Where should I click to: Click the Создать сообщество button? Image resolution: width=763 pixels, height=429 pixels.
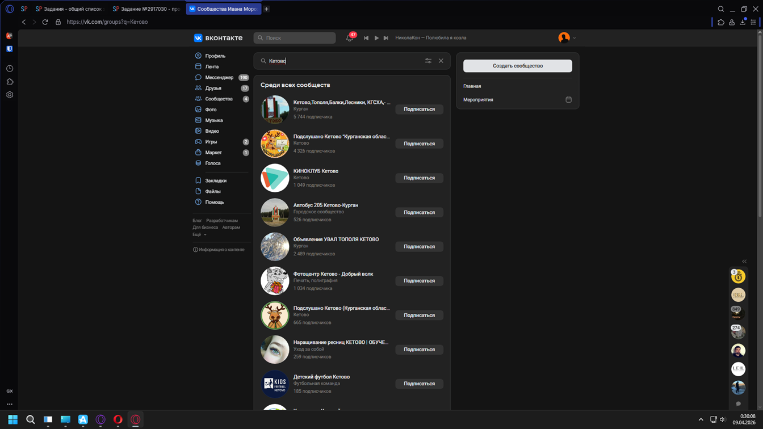tap(517, 66)
